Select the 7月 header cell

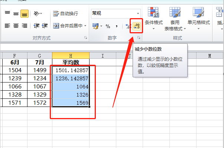coord(40,62)
